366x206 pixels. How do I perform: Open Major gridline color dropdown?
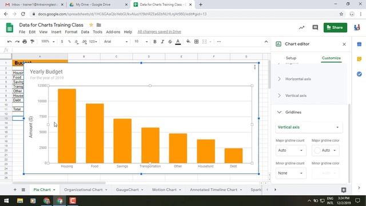325,150
